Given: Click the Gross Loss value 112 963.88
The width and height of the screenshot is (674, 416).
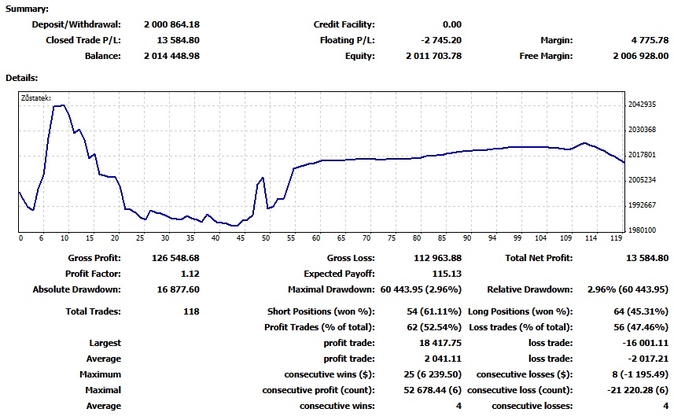Looking at the screenshot, I should pyautogui.click(x=437, y=258).
